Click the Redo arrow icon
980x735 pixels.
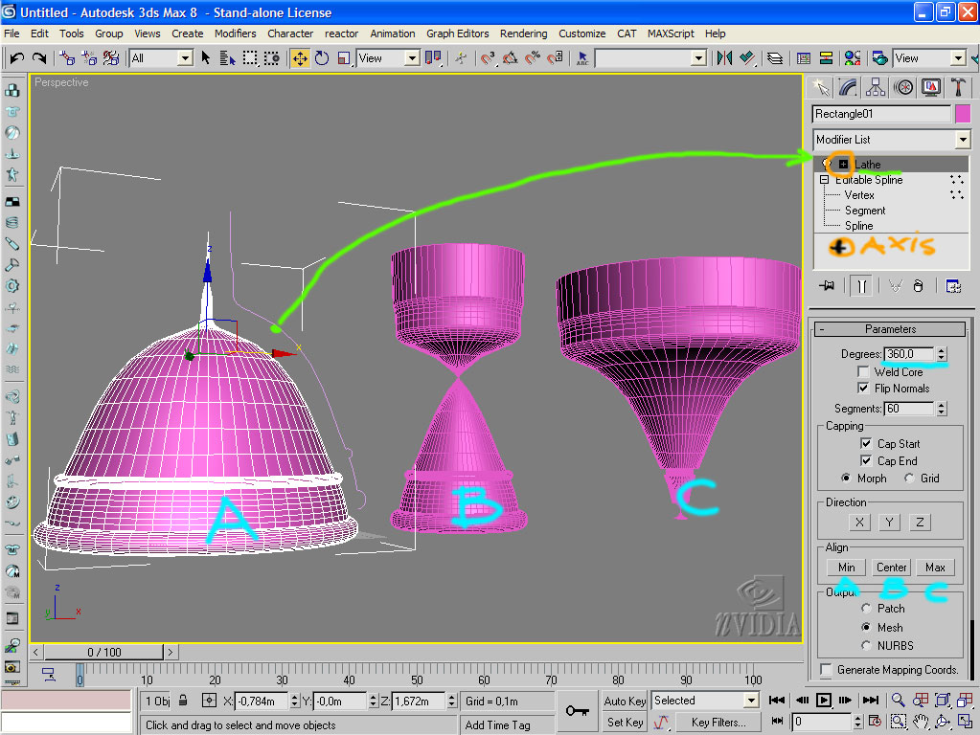pyautogui.click(x=38, y=58)
